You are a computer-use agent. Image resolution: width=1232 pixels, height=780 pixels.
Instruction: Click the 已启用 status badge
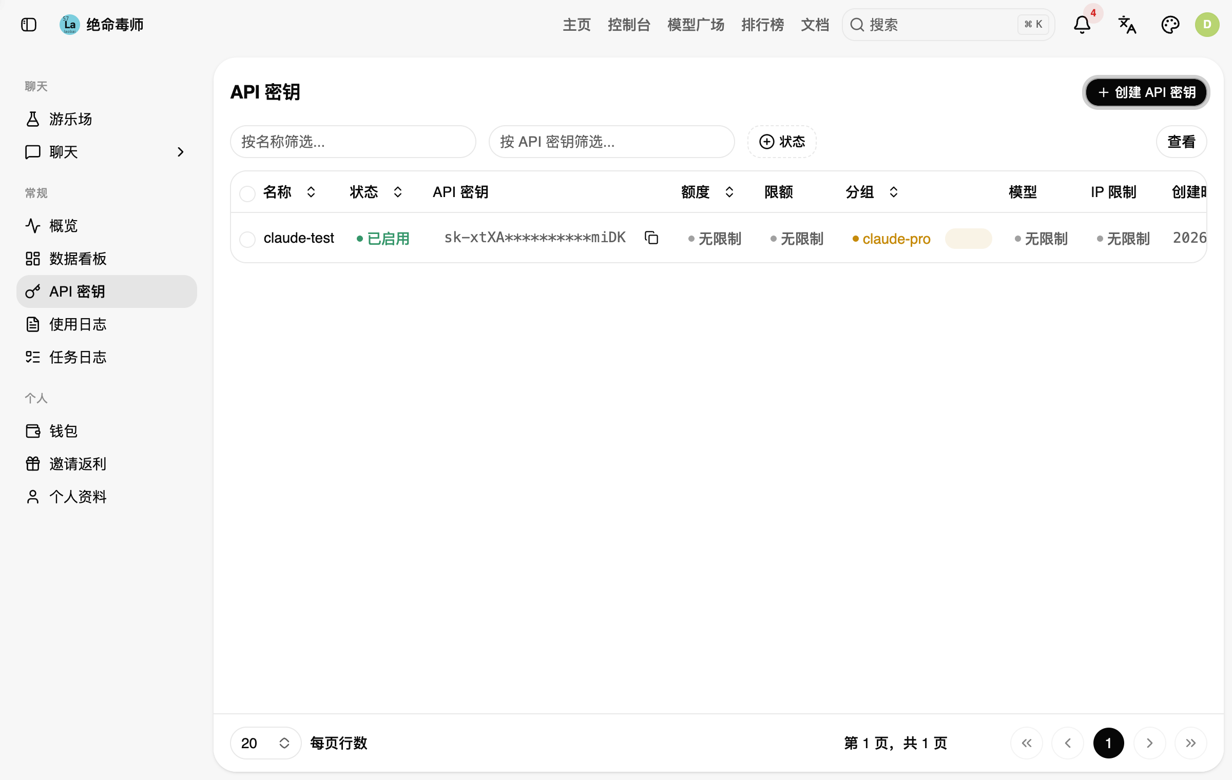point(383,239)
